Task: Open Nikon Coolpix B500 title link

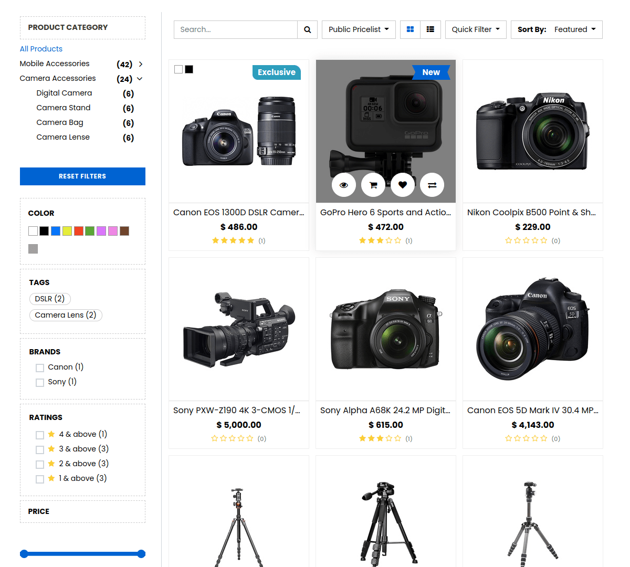Action: (x=532, y=213)
